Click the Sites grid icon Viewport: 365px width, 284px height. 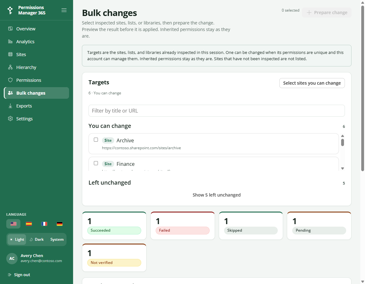10,54
